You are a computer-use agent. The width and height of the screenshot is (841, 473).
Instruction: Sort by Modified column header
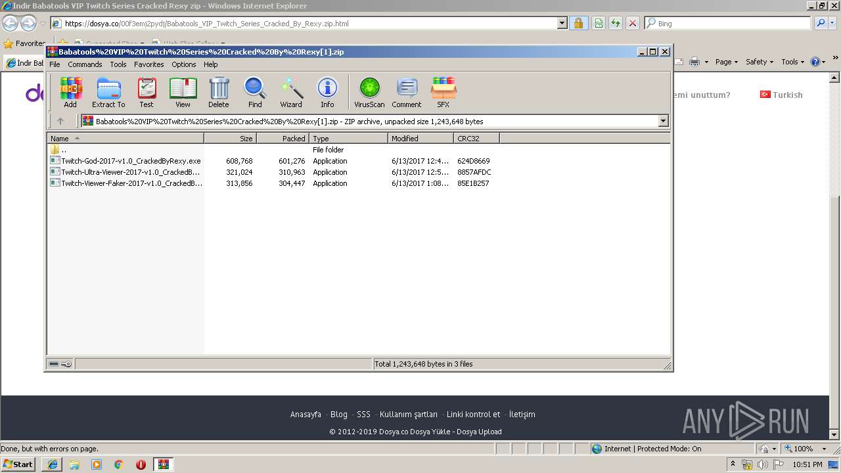420,139
